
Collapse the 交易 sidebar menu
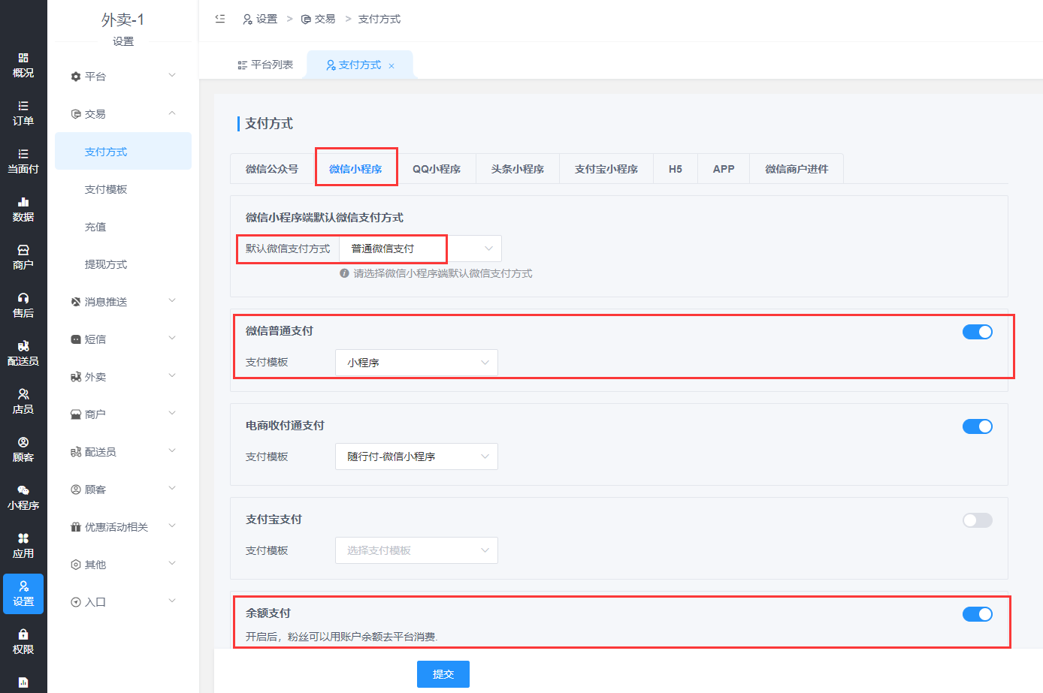123,114
